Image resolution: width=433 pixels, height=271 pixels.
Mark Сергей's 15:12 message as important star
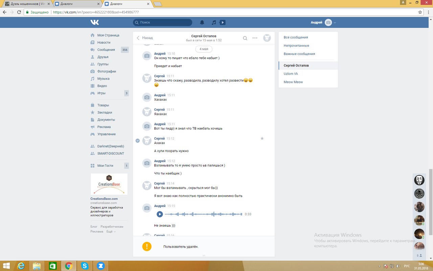pyautogui.click(x=262, y=139)
